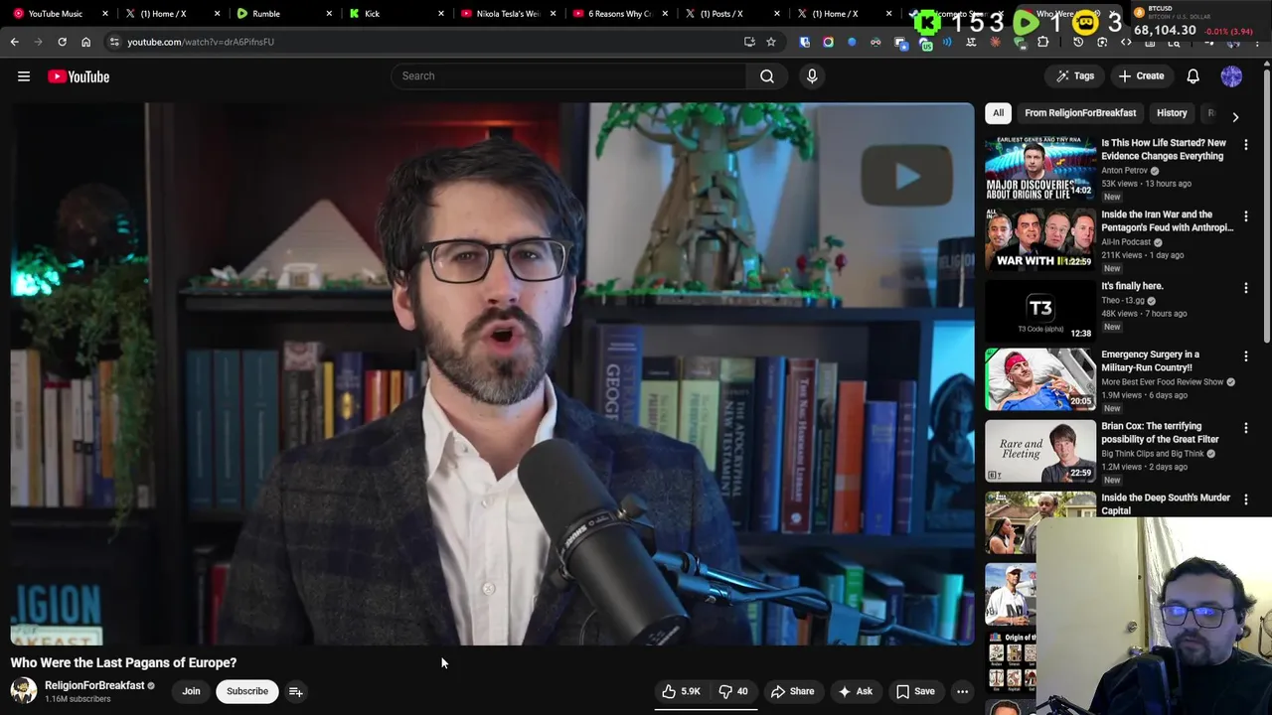Share this video

click(793, 691)
